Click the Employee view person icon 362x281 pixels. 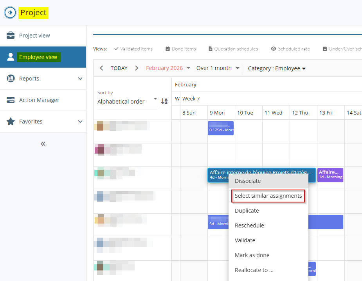pos(11,57)
